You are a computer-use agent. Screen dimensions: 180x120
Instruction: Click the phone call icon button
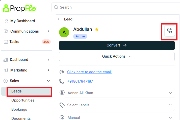[x=170, y=31]
